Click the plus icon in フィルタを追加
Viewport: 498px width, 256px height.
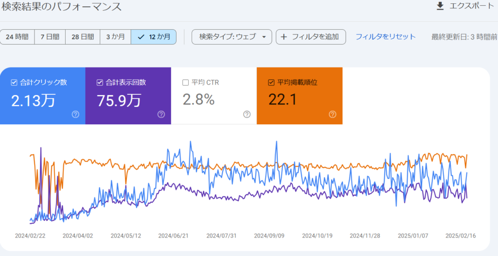(284, 37)
